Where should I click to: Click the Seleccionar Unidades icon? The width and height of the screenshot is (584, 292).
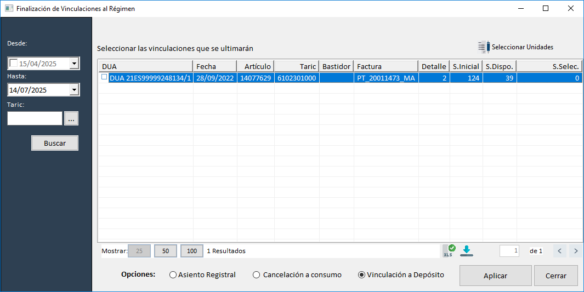tap(483, 47)
